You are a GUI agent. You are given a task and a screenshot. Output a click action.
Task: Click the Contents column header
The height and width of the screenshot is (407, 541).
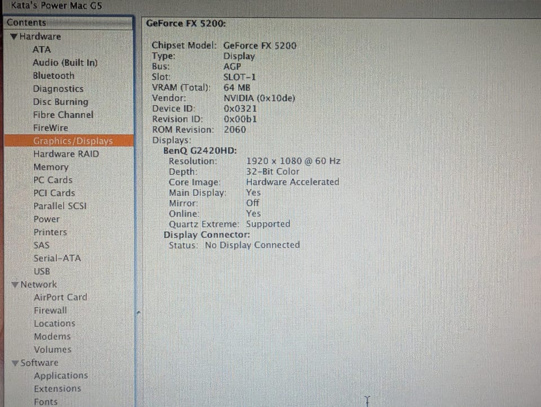pyautogui.click(x=69, y=23)
